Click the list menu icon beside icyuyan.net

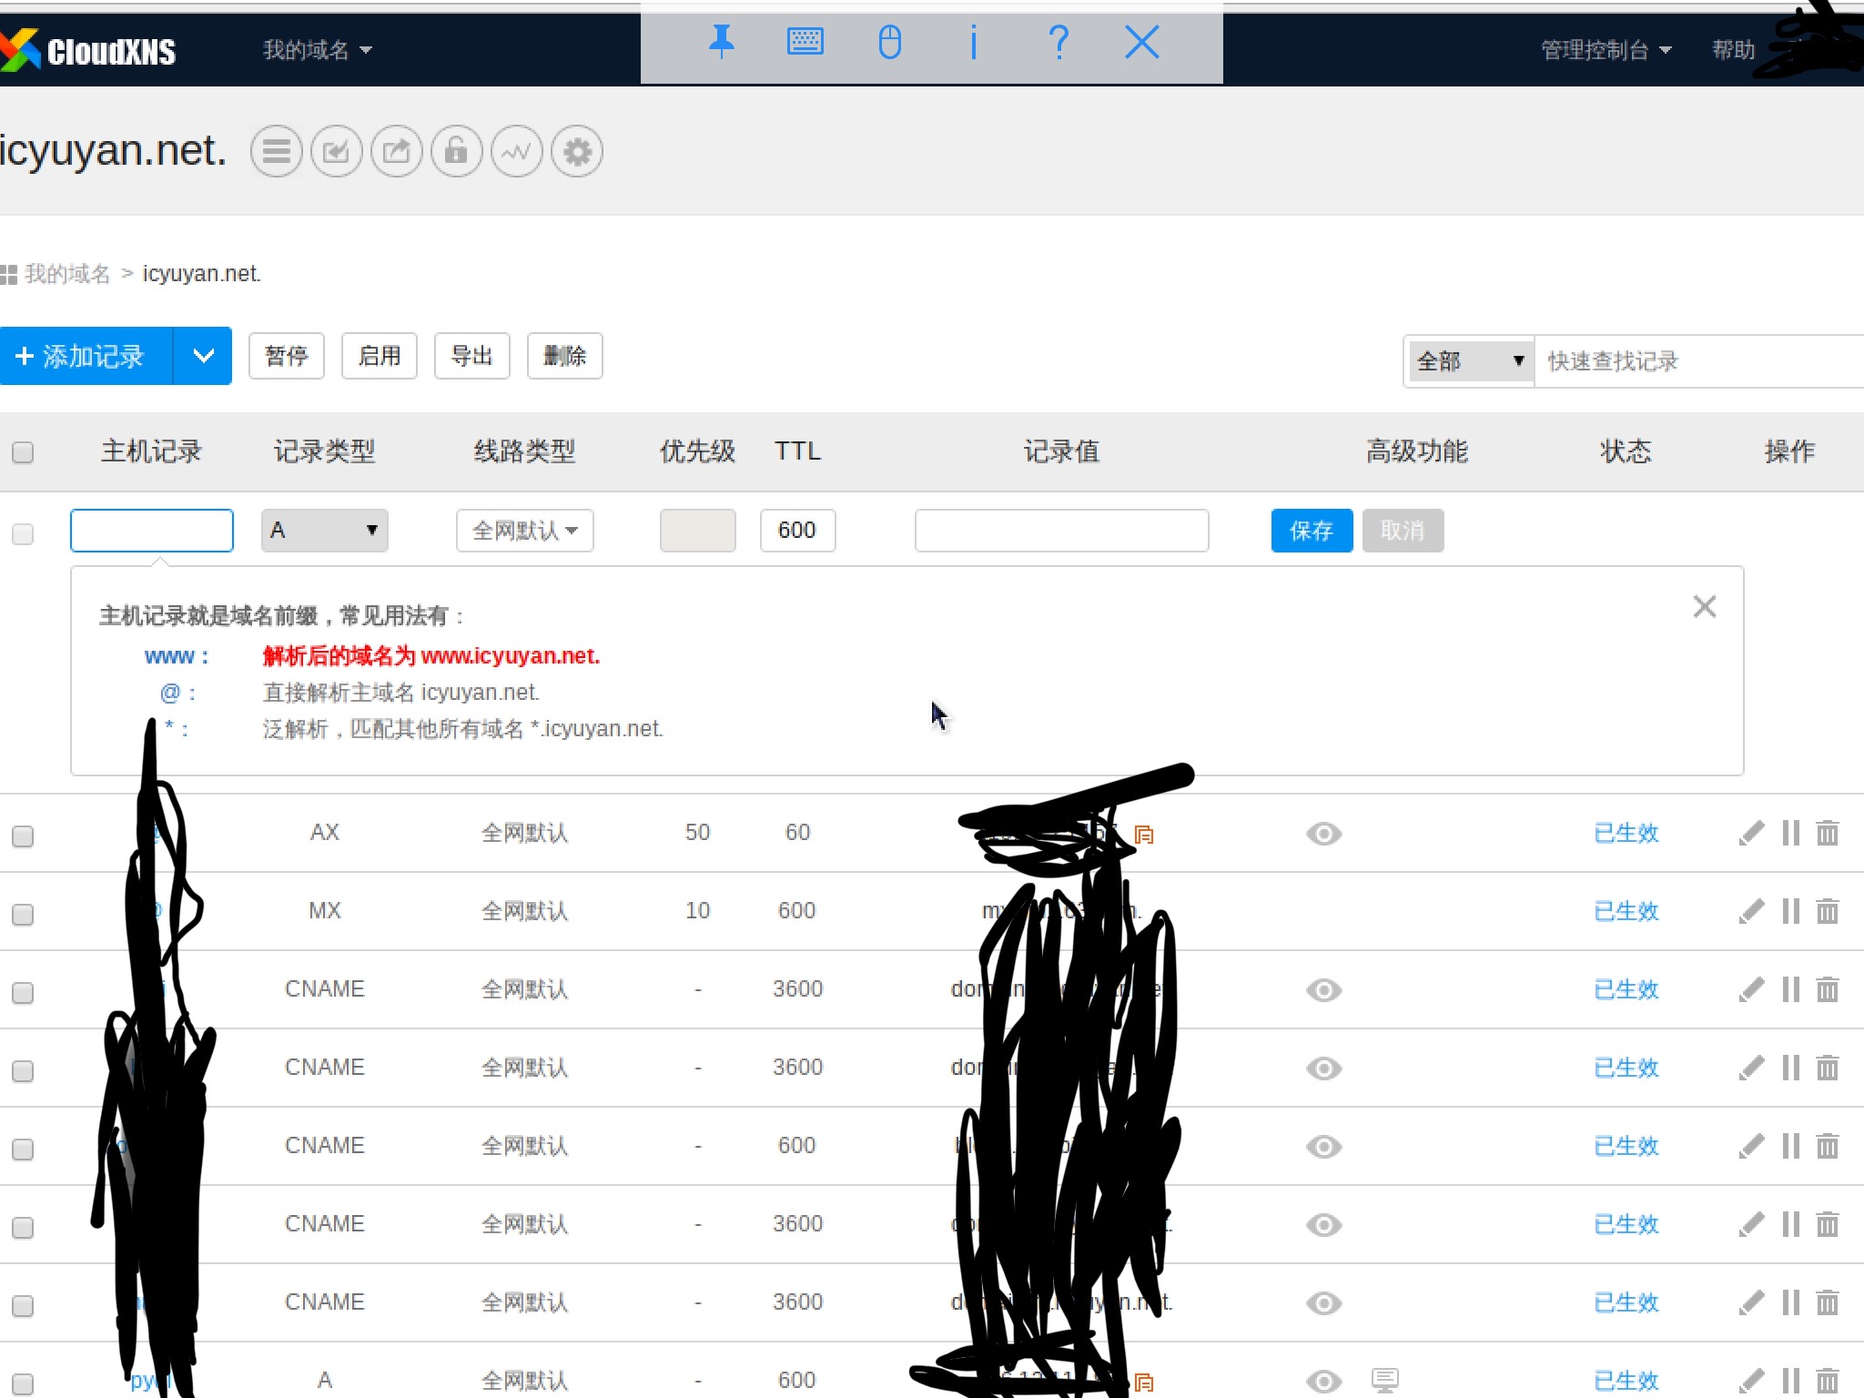[277, 151]
